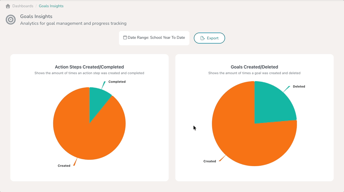Viewport: 344px width, 192px height.
Task: Click the Goals Insights page heading
Action: pyautogui.click(x=36, y=16)
